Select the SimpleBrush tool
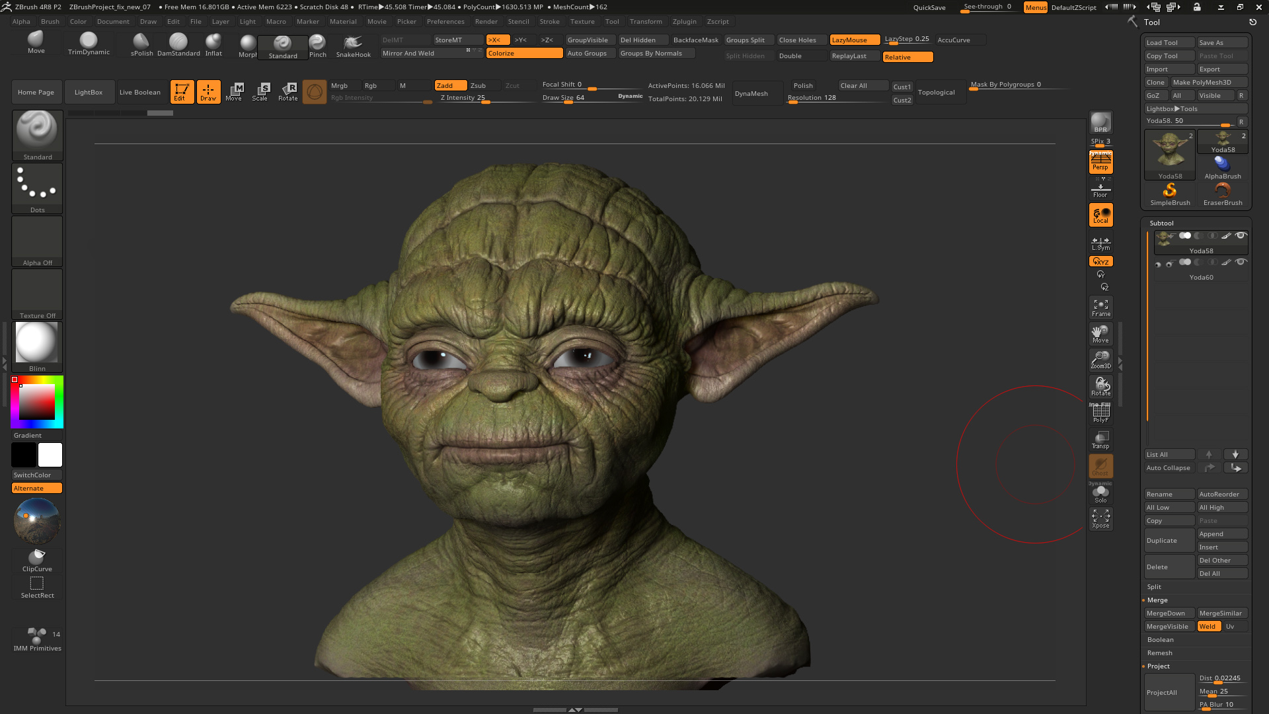This screenshot has height=714, width=1269. point(1170,194)
